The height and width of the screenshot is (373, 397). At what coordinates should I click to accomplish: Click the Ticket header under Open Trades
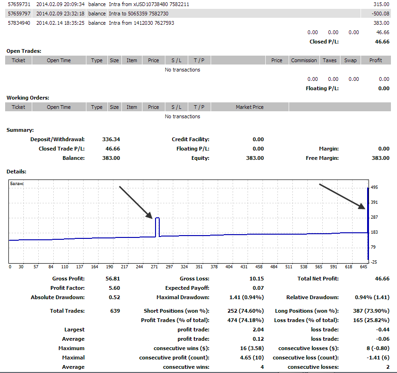(19, 60)
